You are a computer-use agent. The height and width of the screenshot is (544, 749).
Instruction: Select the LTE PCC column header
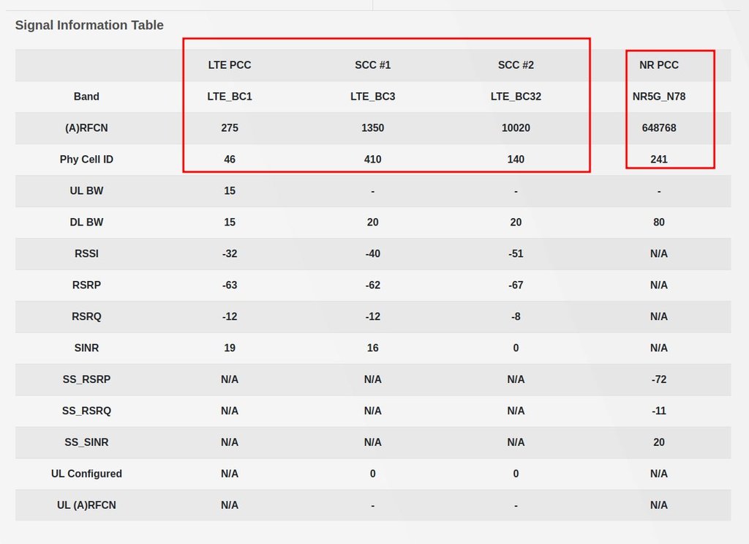[230, 65]
